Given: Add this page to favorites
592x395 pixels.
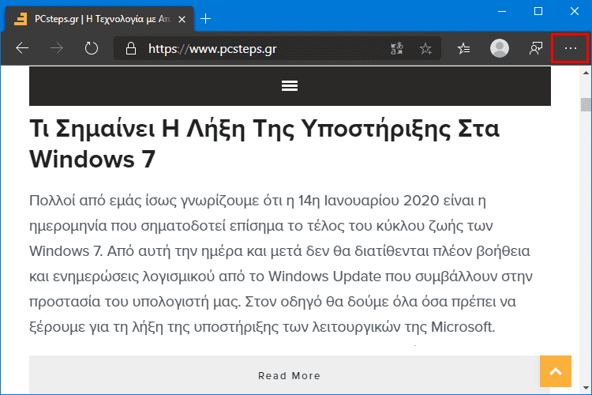Looking at the screenshot, I should [x=425, y=48].
